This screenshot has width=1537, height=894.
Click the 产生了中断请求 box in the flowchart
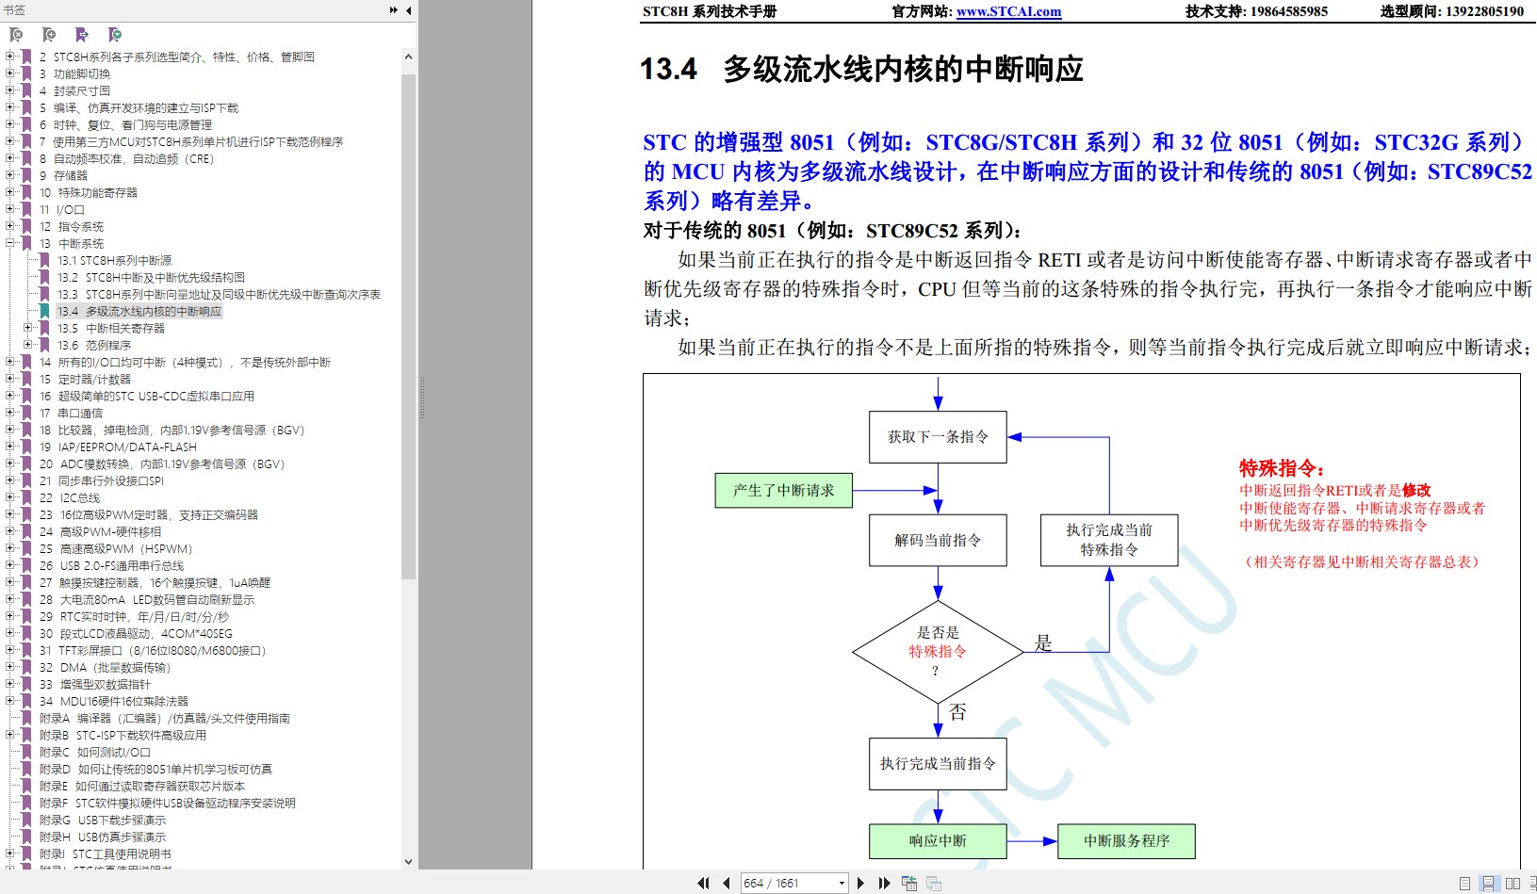coord(784,490)
